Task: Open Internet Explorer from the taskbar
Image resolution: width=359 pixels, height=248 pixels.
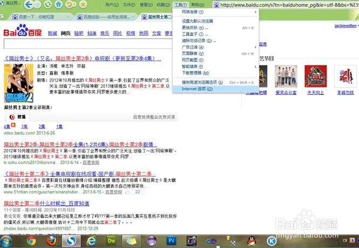Action: coord(91,241)
